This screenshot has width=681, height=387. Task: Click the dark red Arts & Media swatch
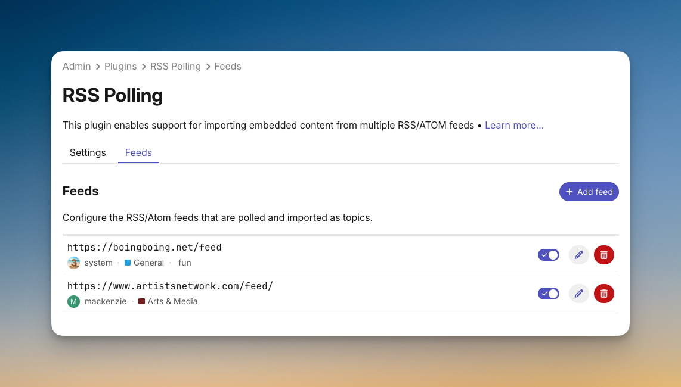[x=141, y=301]
